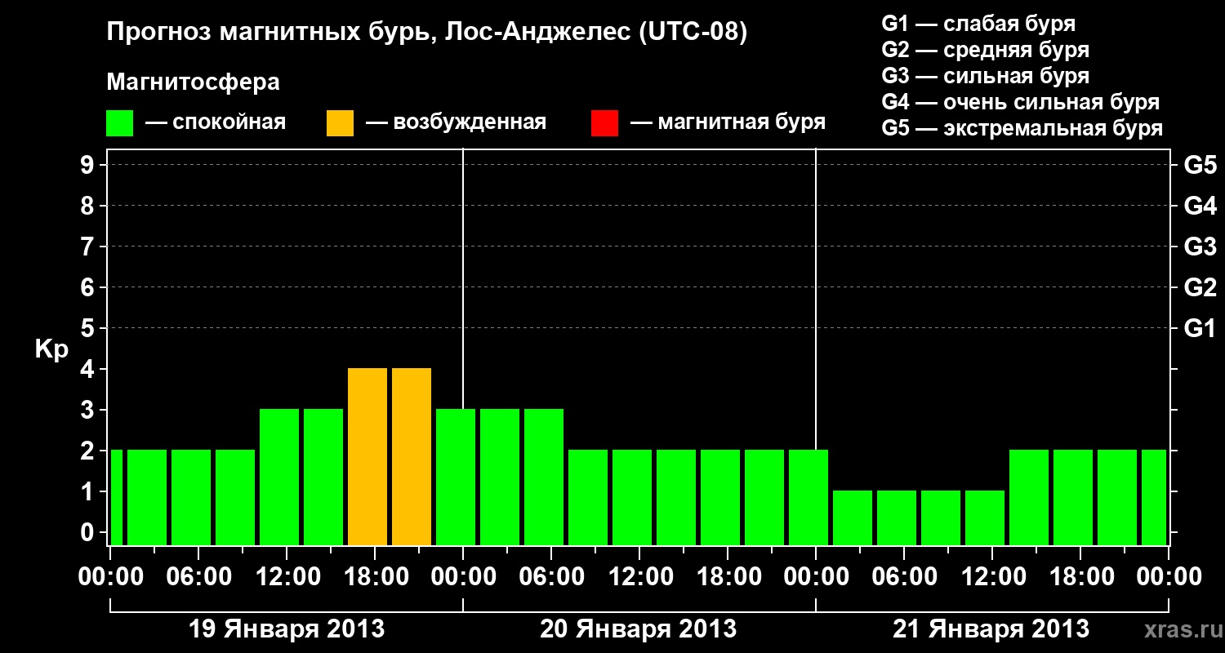Screen dimensions: 1225x653
Task: Click the orange 'возбужденная' legend swatch
Action: (341, 123)
